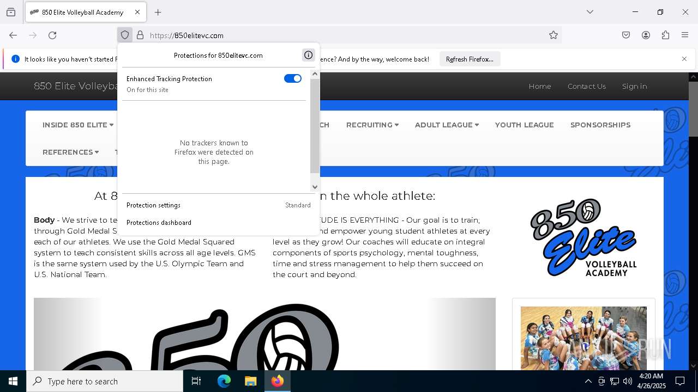
Task: Open the Firefox application menu
Action: (685, 35)
